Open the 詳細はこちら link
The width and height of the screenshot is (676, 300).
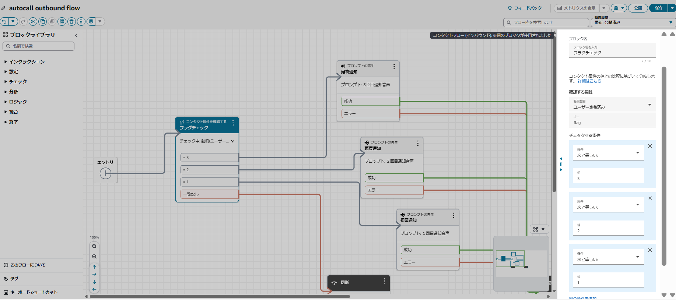589,81
